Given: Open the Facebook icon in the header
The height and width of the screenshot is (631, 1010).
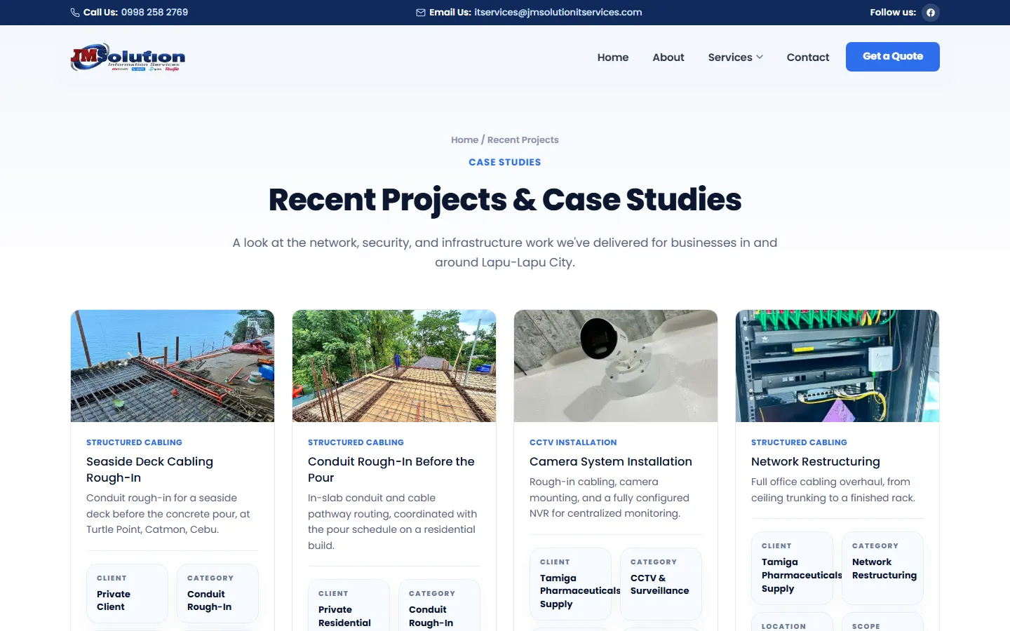Looking at the screenshot, I should click(931, 13).
